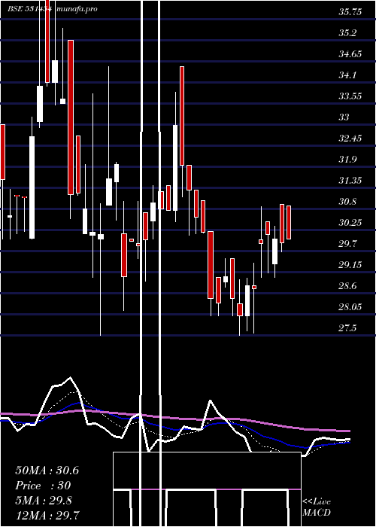Click the 30.8 price axis label
This screenshot has width=376, height=527.
(x=347, y=202)
